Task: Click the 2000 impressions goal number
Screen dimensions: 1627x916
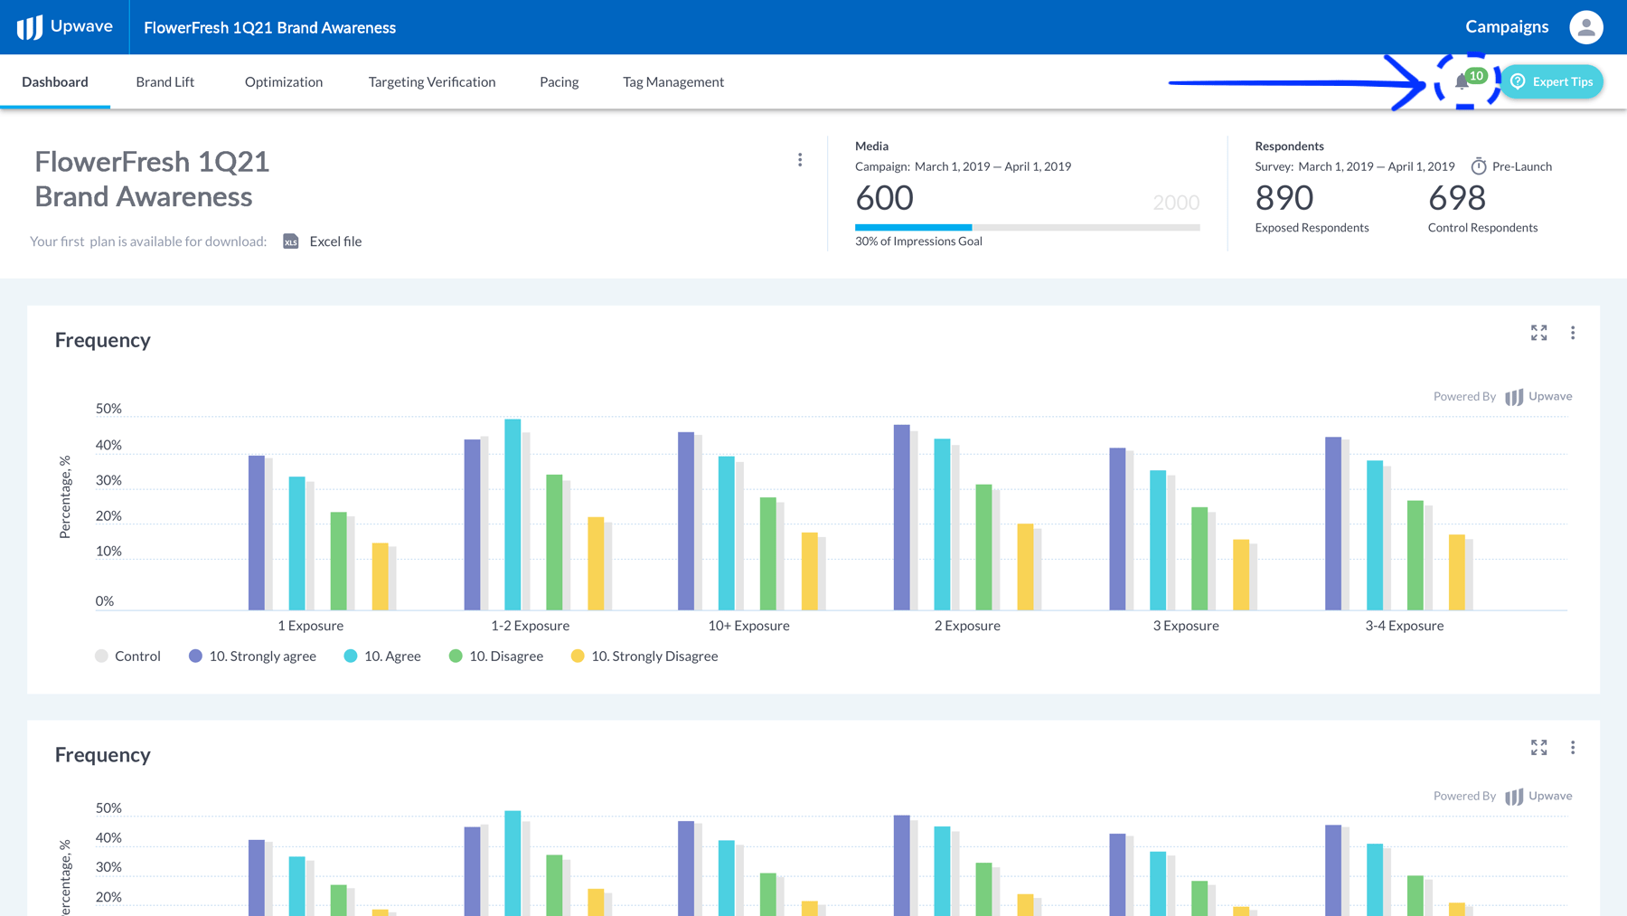Action: pyautogui.click(x=1176, y=203)
